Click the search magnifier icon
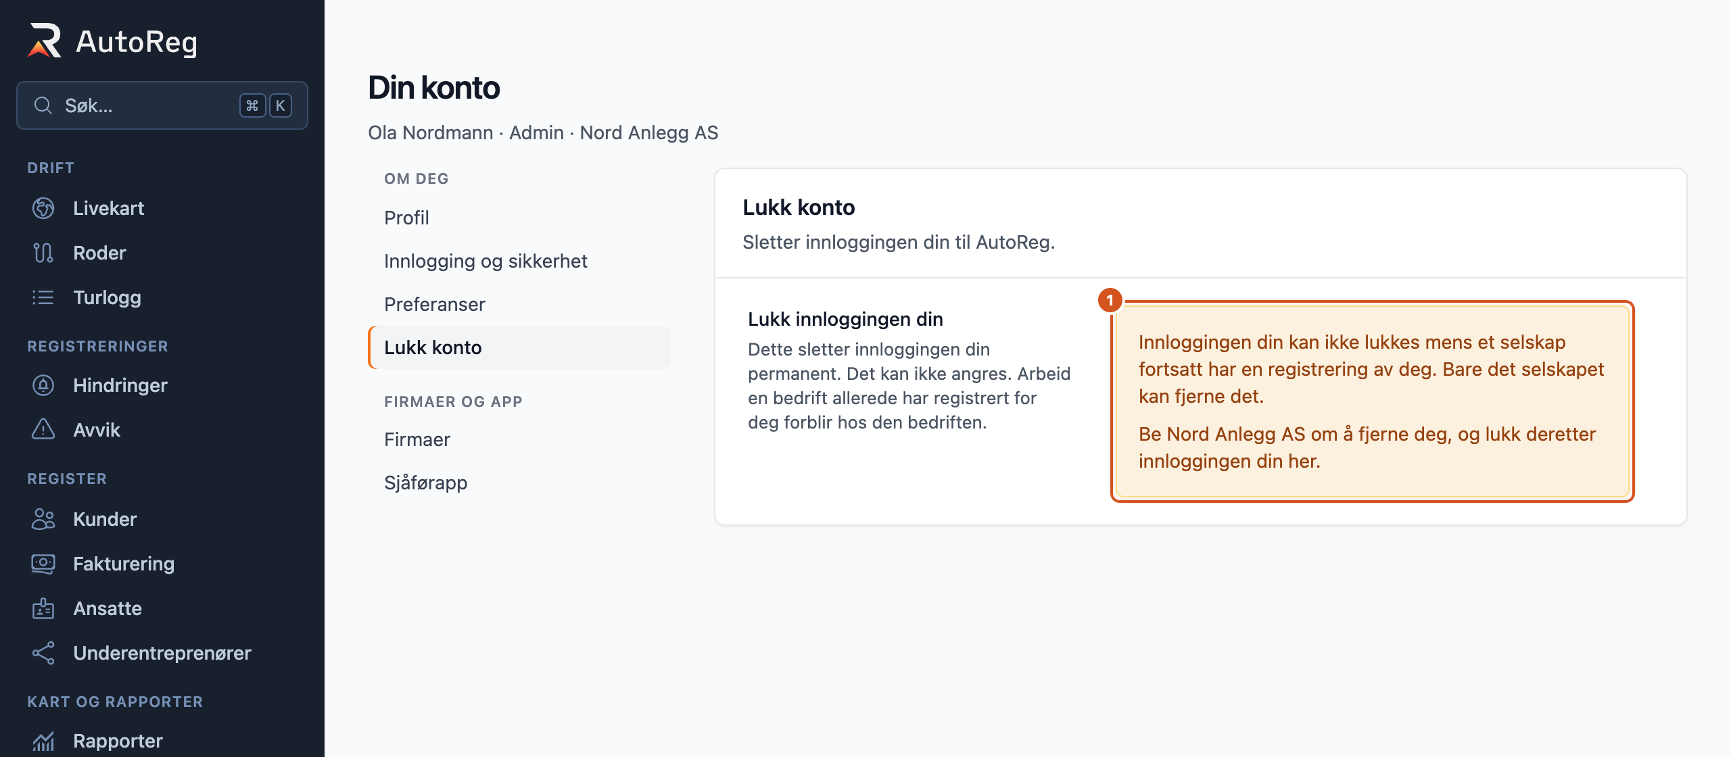The image size is (1731, 757). (43, 105)
